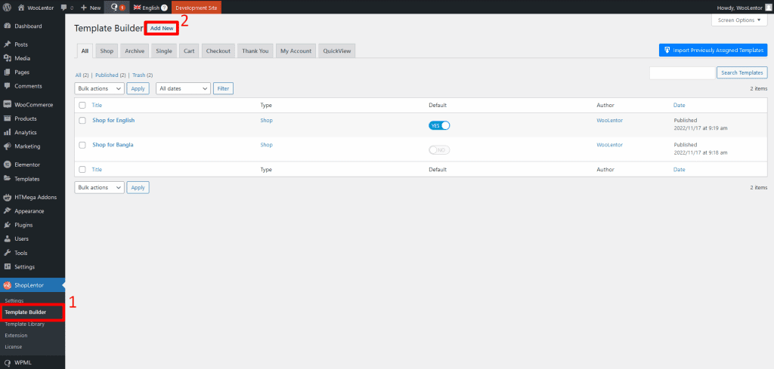774x369 pixels.
Task: Open the Dashboard sidebar icon
Action: pos(8,26)
